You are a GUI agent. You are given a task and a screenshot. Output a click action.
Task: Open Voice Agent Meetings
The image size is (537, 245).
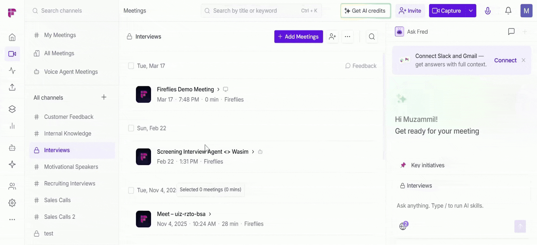coord(72,72)
